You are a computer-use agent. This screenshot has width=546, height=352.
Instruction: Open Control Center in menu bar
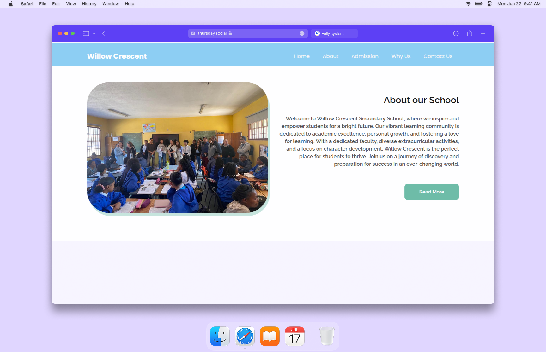click(489, 4)
